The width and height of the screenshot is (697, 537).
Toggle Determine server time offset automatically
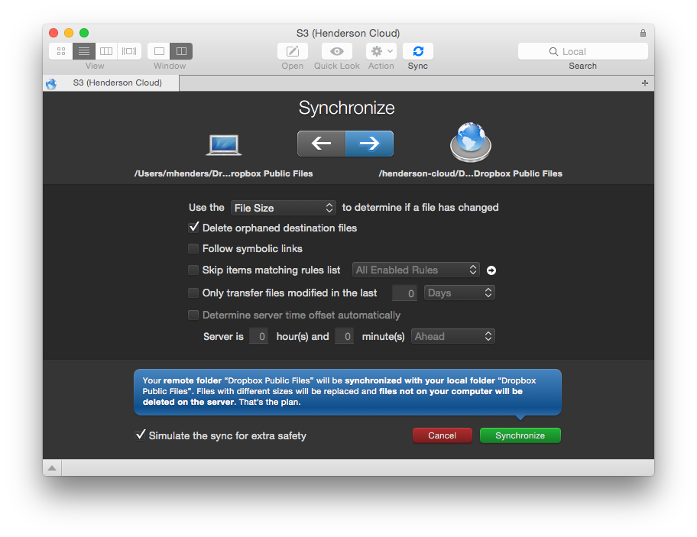pyautogui.click(x=193, y=315)
